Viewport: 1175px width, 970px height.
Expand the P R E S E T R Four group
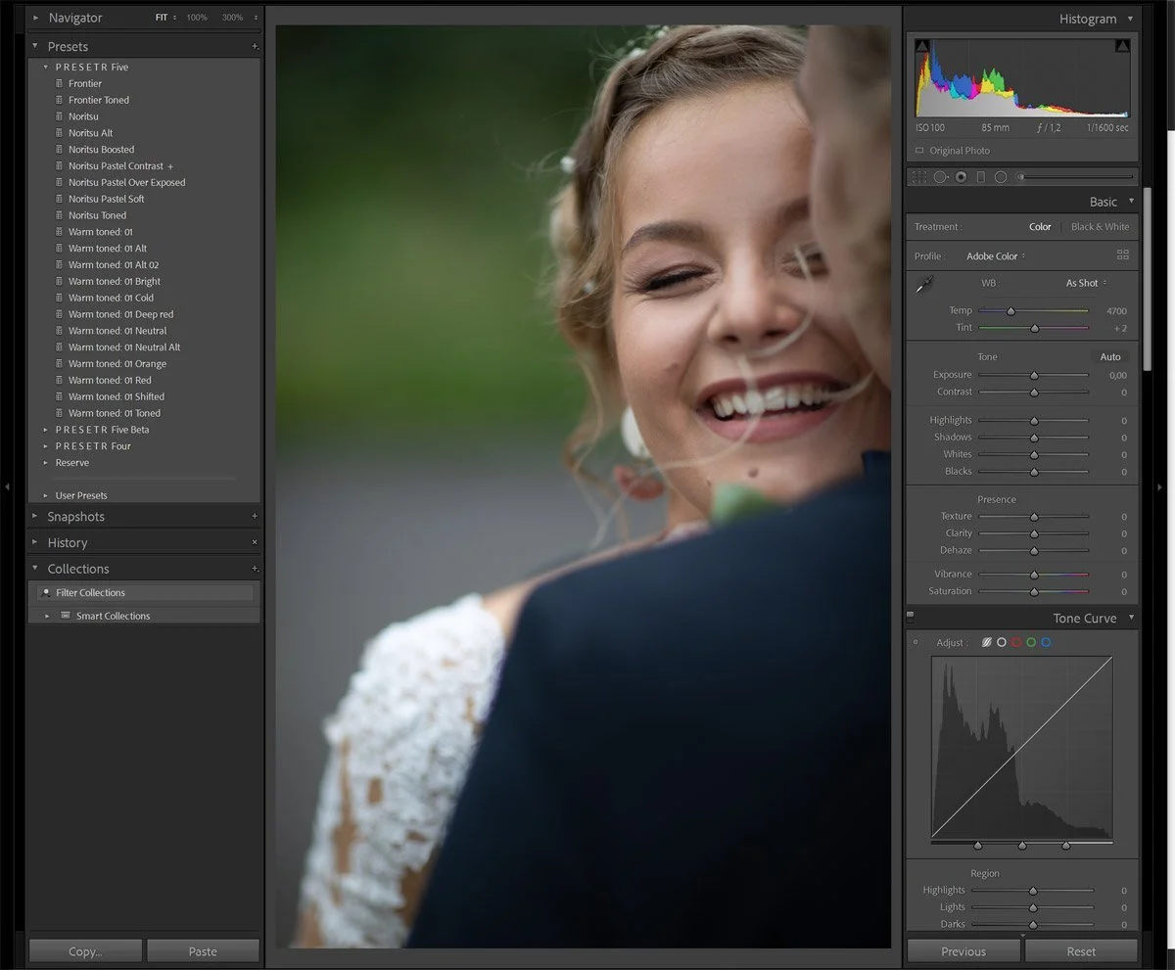46,446
